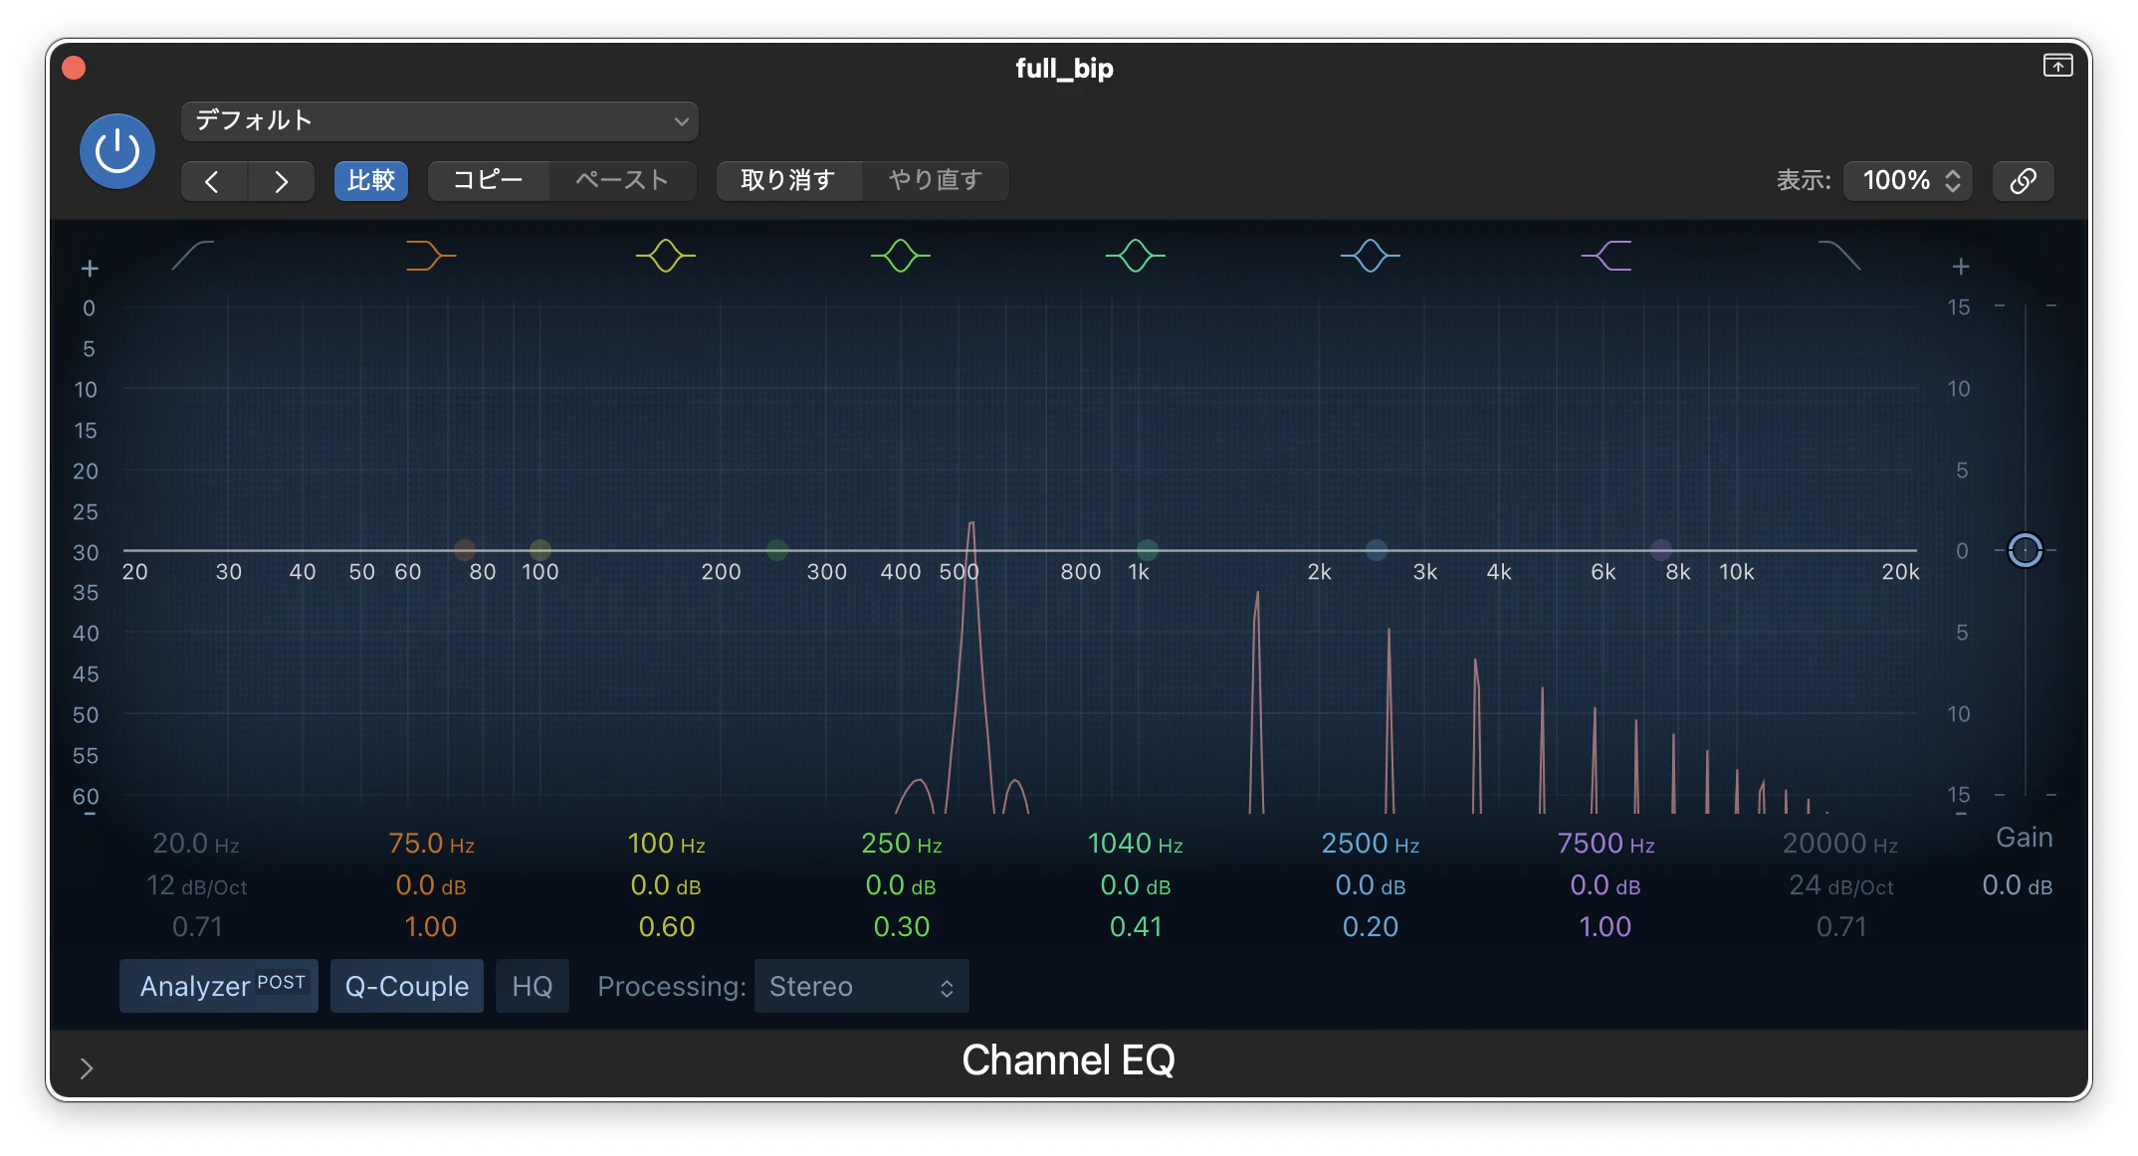Click the 12 dB/Oct slope value
2138x1156 pixels.
196,885
